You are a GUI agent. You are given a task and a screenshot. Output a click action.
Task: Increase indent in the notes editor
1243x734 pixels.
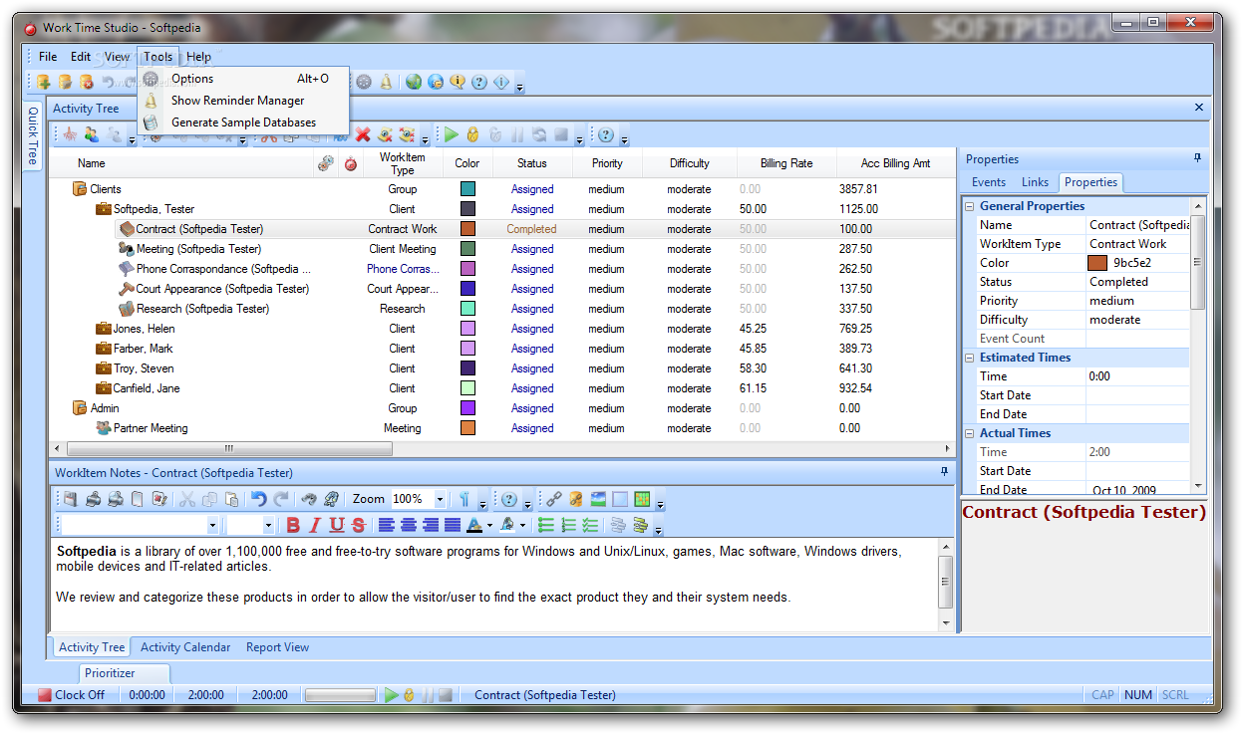click(x=639, y=525)
